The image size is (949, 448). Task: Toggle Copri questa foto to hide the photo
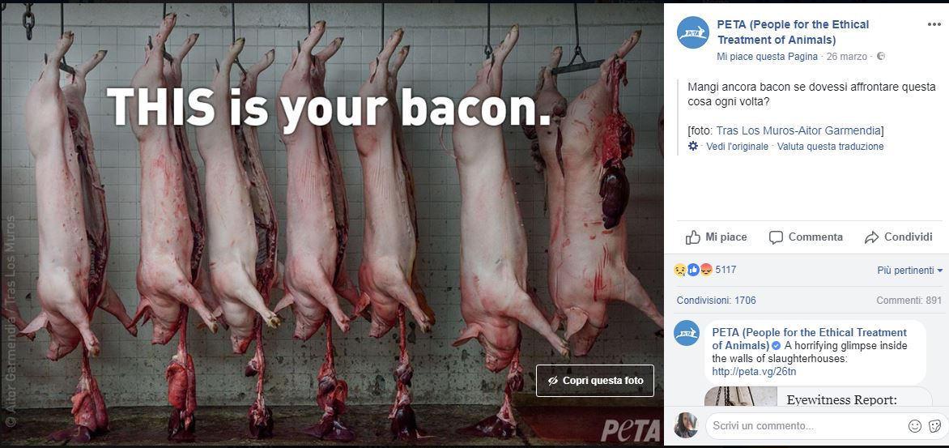(595, 381)
